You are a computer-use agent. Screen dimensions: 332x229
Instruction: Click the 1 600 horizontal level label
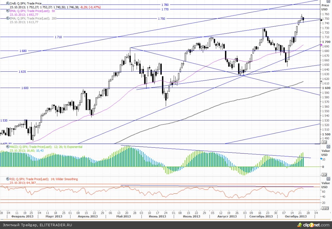click(25, 88)
